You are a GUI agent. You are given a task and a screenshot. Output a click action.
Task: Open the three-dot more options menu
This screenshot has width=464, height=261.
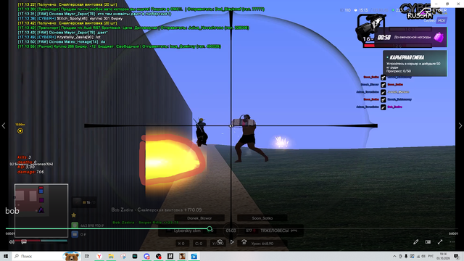point(452,242)
